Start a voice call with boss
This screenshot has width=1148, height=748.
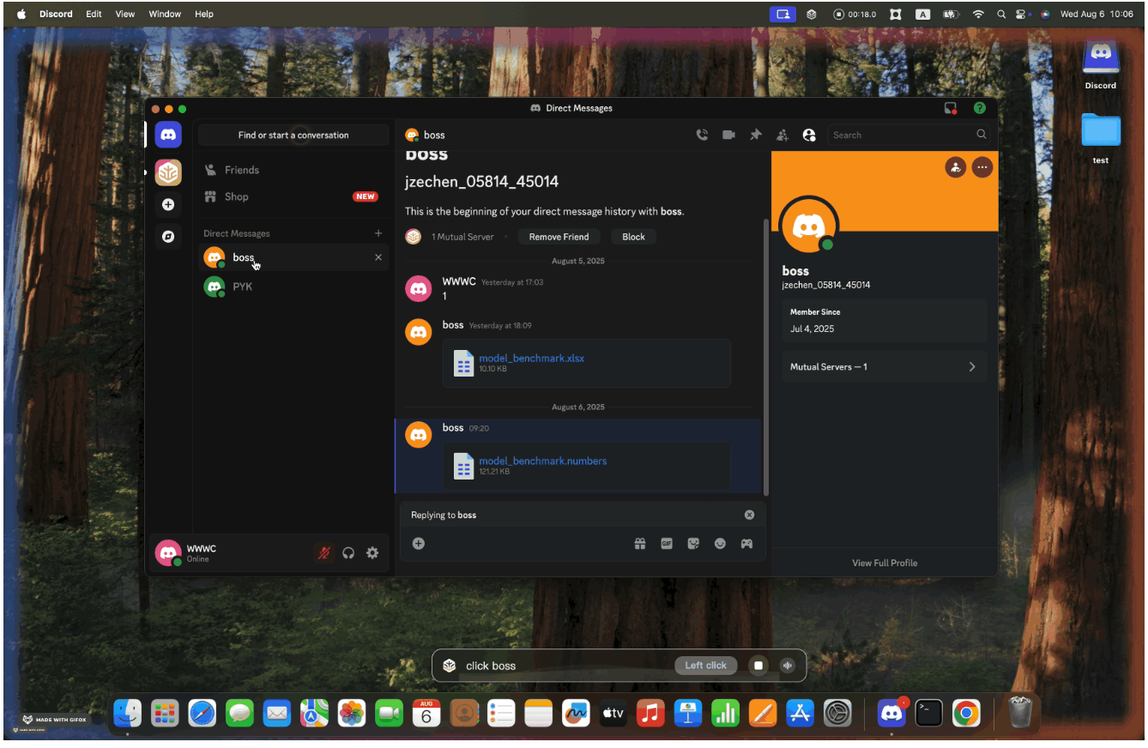point(702,135)
